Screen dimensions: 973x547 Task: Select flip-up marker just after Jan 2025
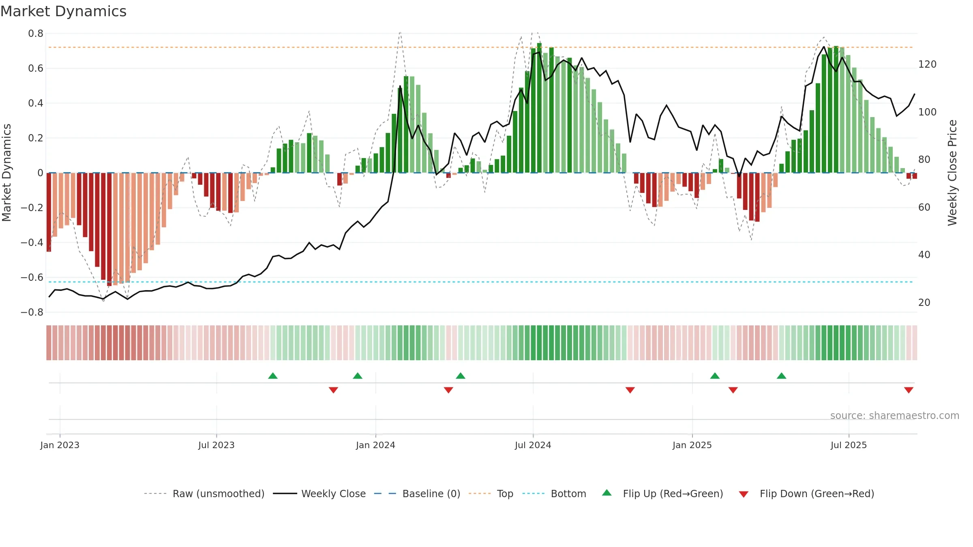coord(715,376)
